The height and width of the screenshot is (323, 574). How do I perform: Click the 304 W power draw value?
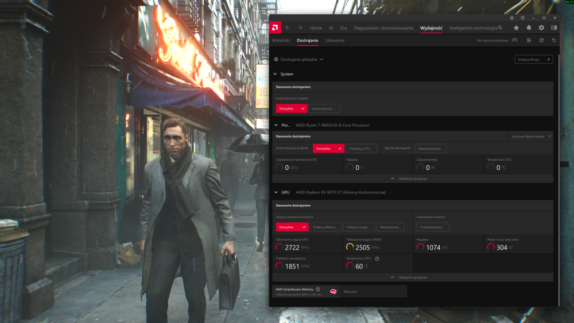pyautogui.click(x=502, y=247)
